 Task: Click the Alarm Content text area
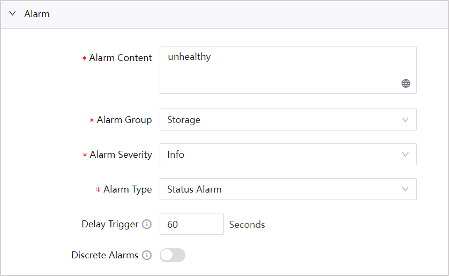(x=279, y=70)
